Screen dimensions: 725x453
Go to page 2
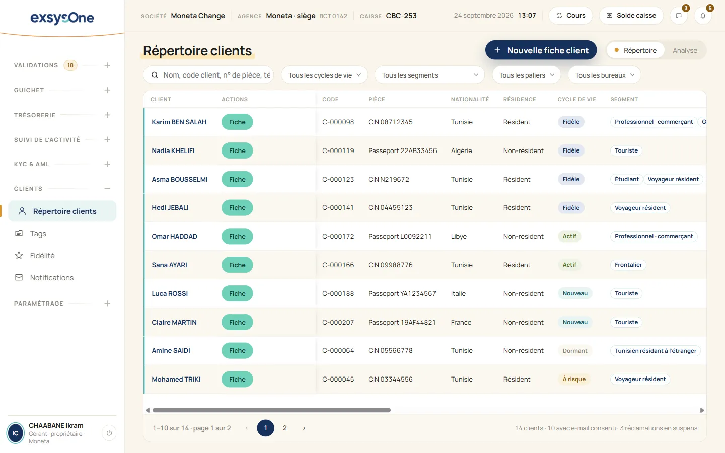coord(285,428)
